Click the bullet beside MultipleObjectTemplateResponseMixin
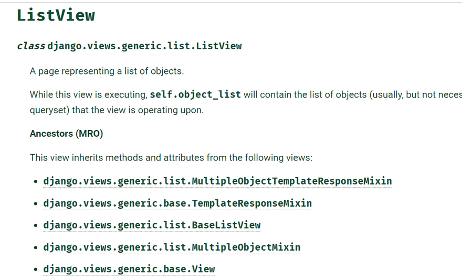The image size is (462, 279). coord(36,182)
